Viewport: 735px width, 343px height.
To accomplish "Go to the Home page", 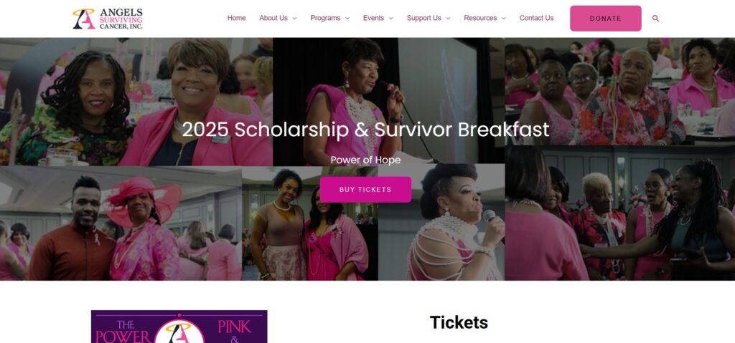I will [236, 18].
